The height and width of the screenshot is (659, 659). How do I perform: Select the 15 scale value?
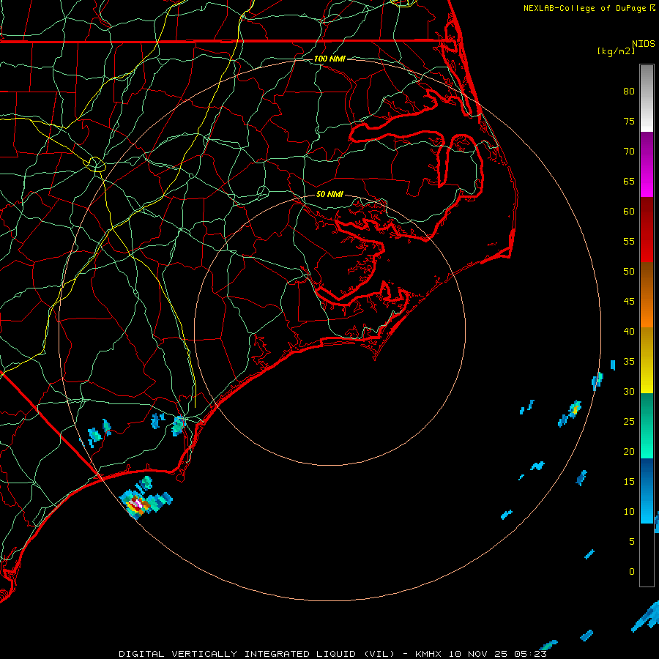(x=629, y=481)
